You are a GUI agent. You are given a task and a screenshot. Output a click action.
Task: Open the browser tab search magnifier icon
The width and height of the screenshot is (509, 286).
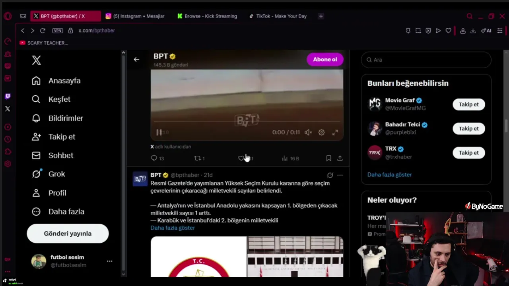(x=470, y=16)
